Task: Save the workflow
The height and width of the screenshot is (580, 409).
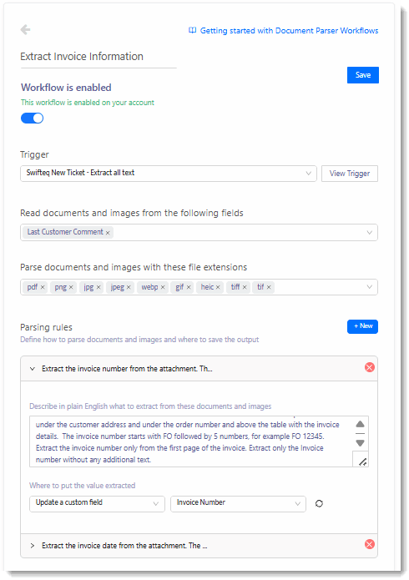Action: (x=363, y=75)
